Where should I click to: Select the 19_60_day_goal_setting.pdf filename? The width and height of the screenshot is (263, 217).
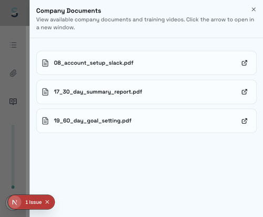pos(93,121)
